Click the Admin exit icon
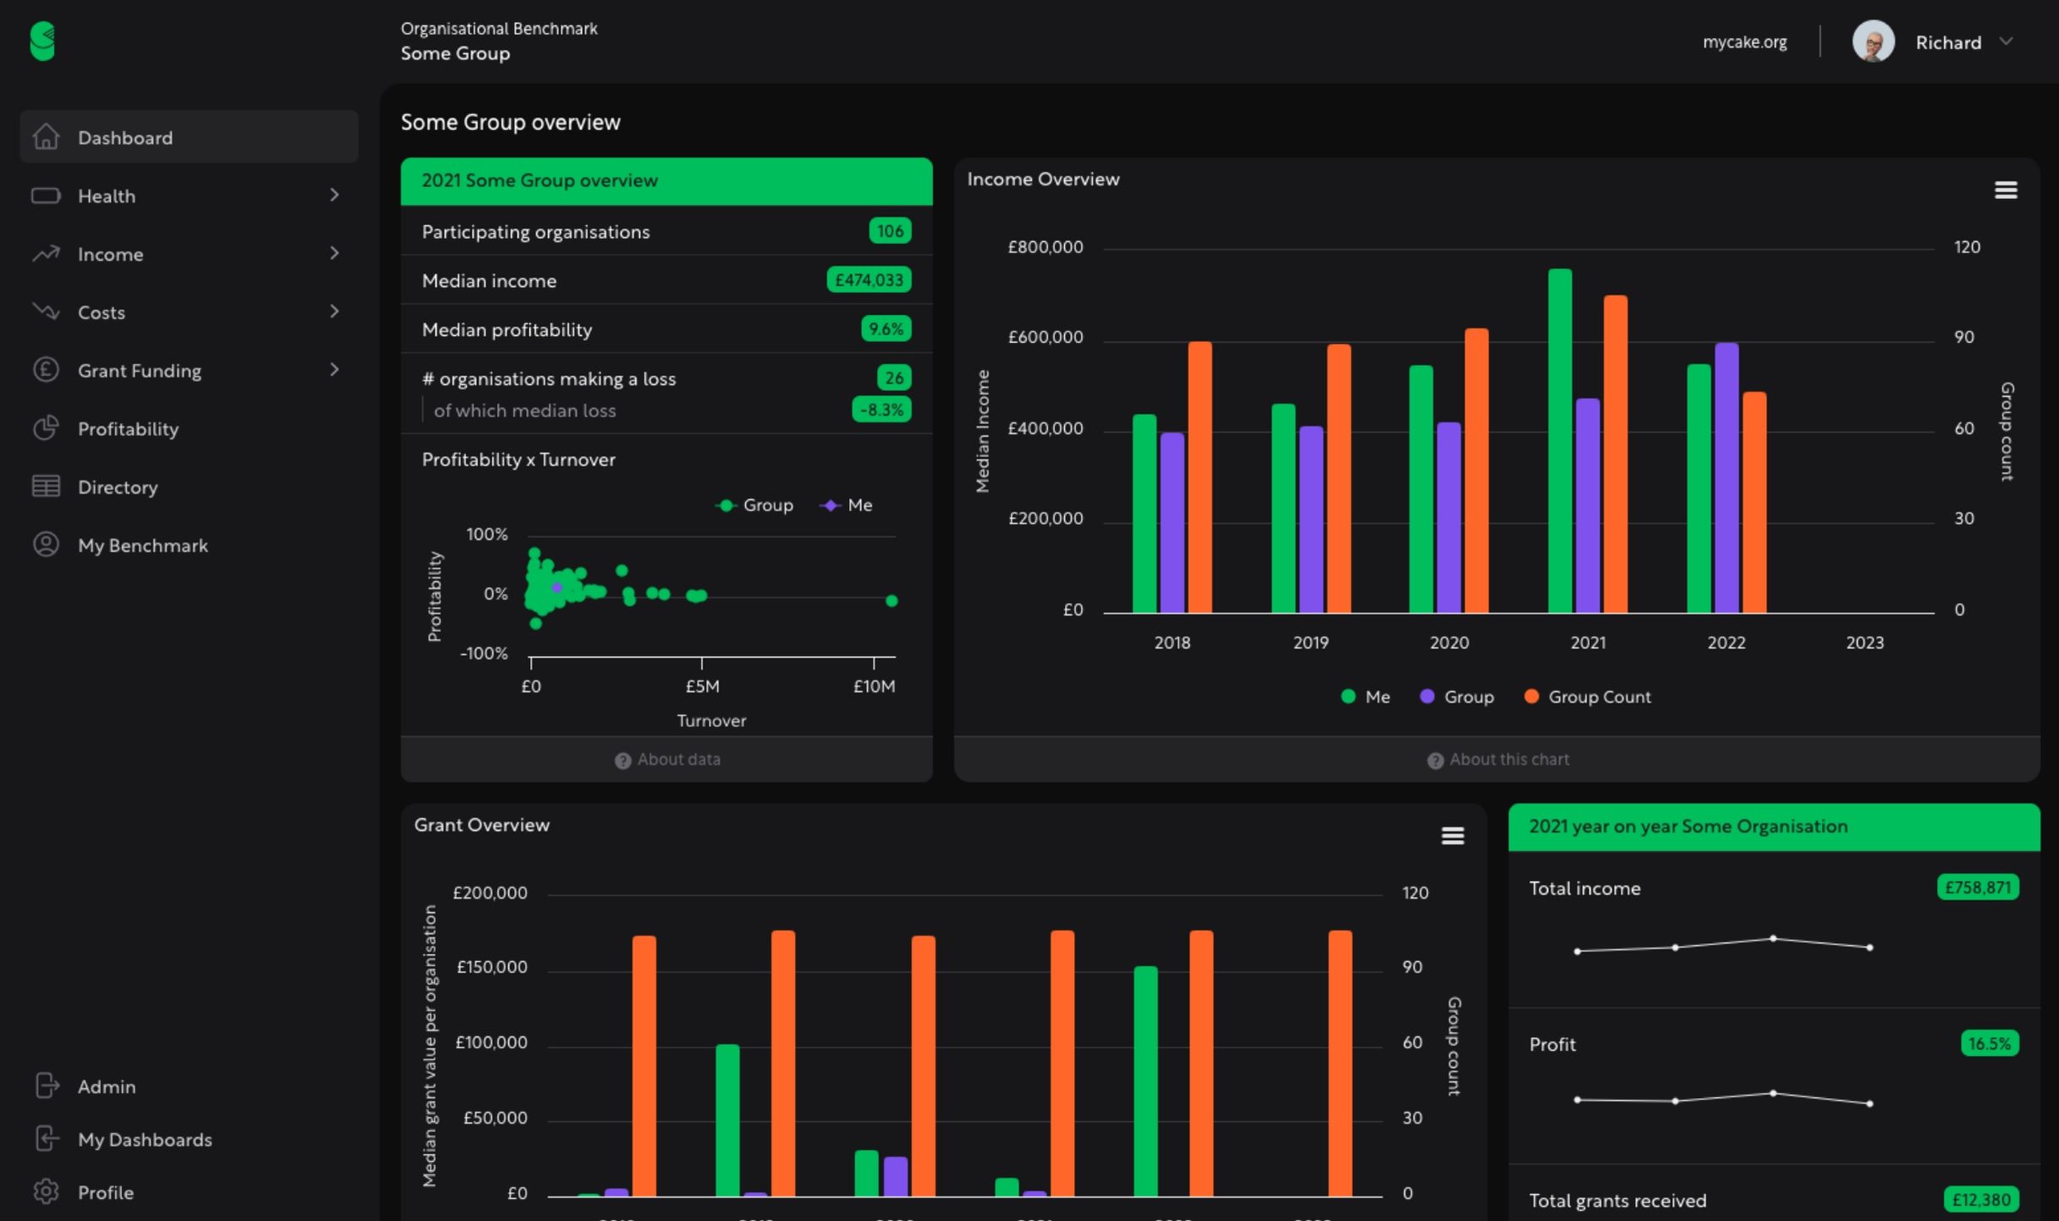Screen dimensions: 2059x1221 pos(47,1086)
